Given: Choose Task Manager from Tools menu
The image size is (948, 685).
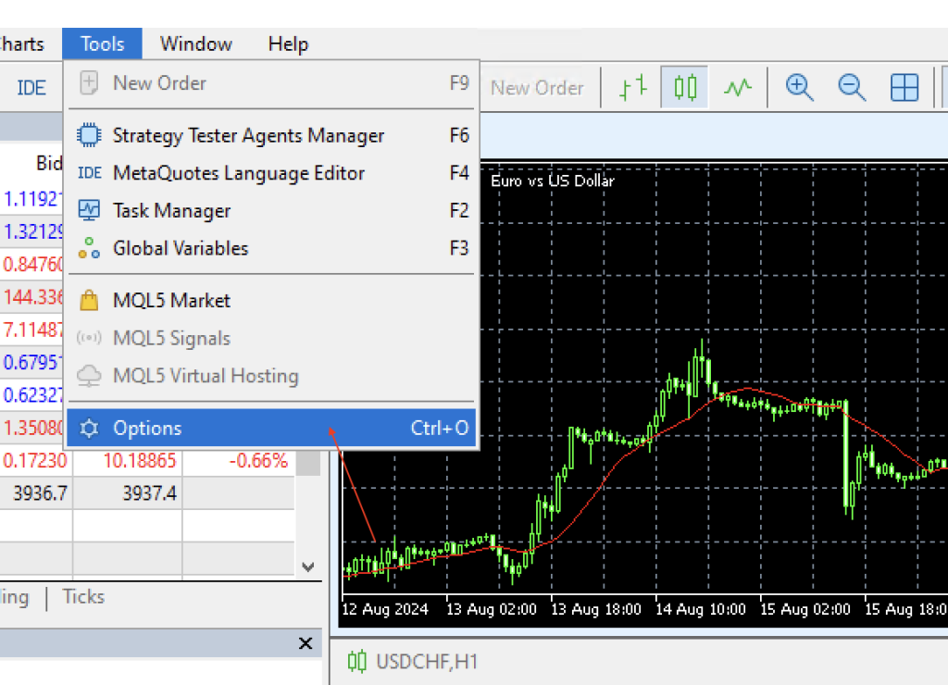Looking at the screenshot, I should [271, 210].
